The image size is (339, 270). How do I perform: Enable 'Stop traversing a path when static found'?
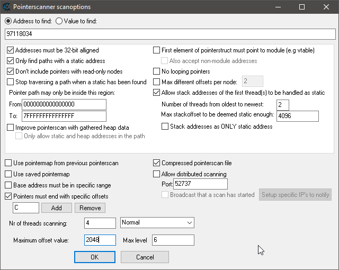pyautogui.click(x=11, y=82)
